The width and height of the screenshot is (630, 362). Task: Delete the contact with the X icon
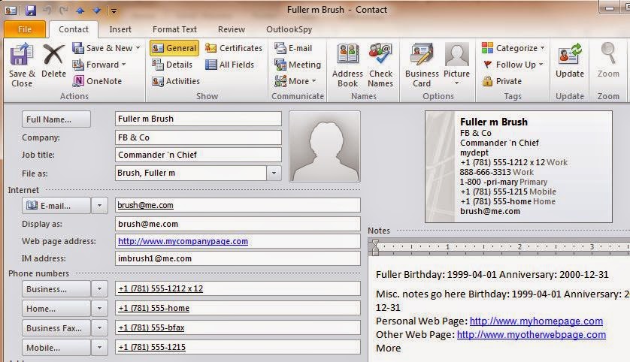pyautogui.click(x=53, y=61)
